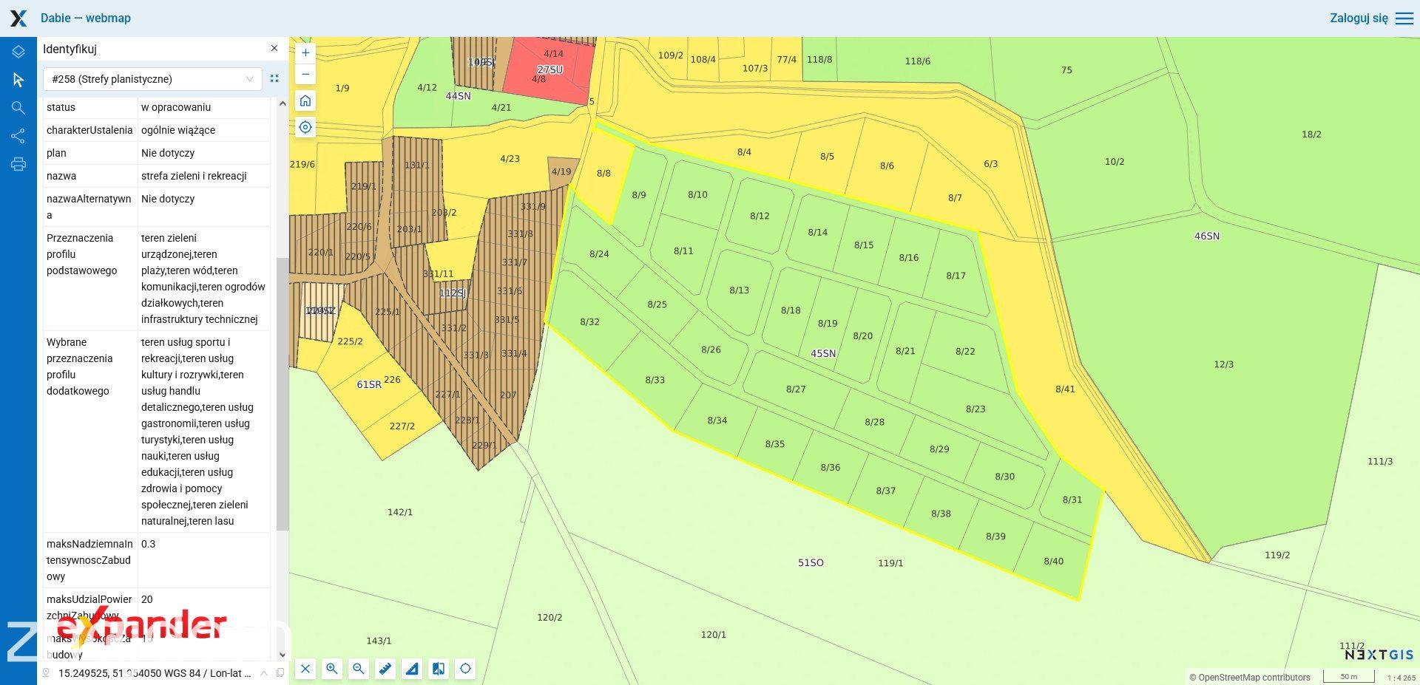Click the crosshair identify tool in bottom toolbar

465,669
